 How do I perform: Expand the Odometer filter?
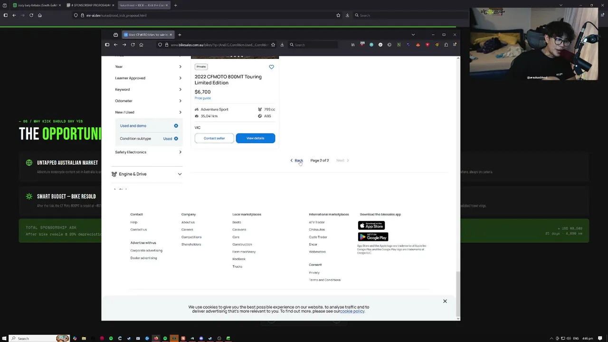click(x=148, y=101)
